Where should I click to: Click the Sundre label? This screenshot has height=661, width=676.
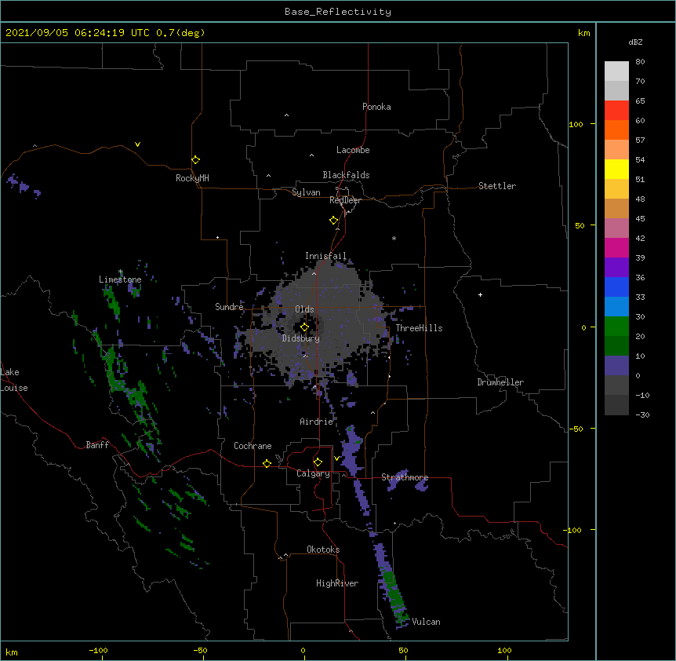tap(229, 307)
